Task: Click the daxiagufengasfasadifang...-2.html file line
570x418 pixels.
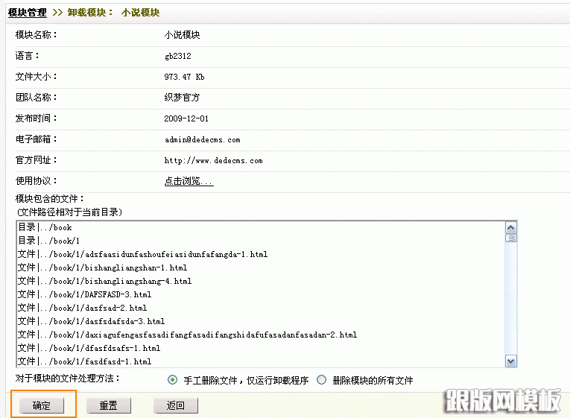Action: [187, 335]
